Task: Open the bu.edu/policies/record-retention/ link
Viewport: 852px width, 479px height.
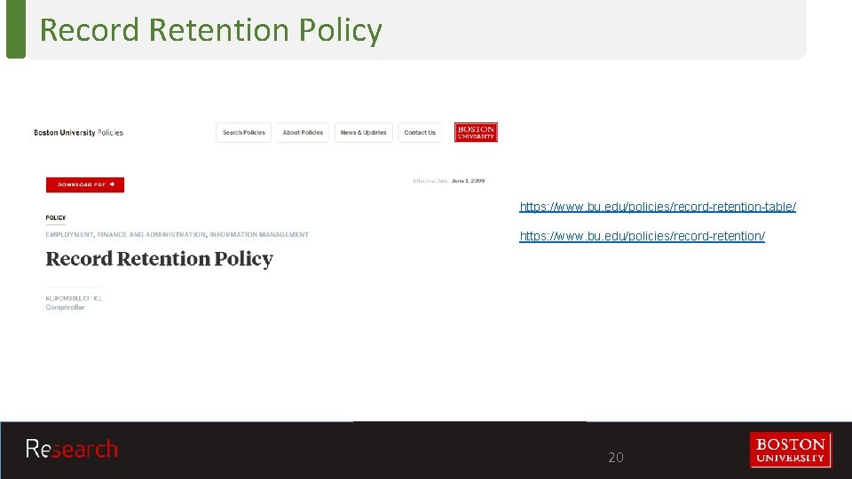Action: tap(642, 236)
